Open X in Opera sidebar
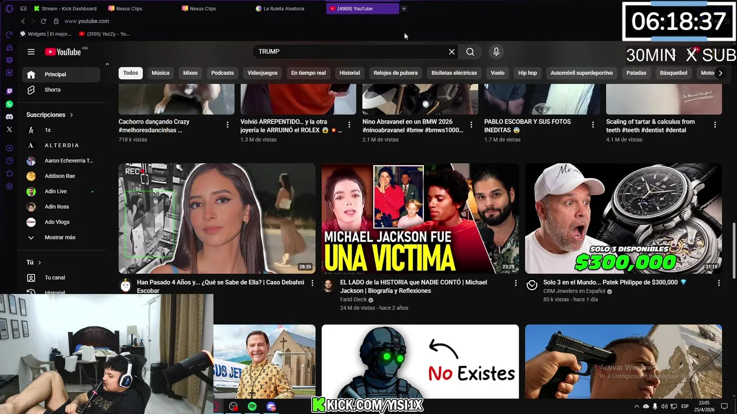Image resolution: width=737 pixels, height=414 pixels. tap(9, 130)
